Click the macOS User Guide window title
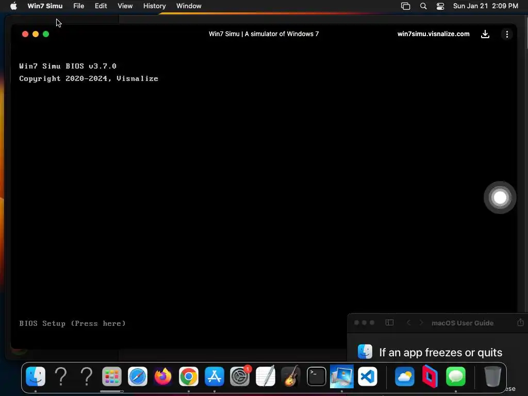 [x=463, y=323]
